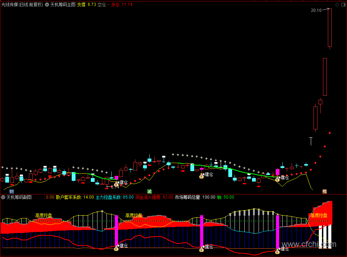Click the 散户套牢系数: 14.00 label
The height and width of the screenshot is (257, 347).
(x=75, y=197)
